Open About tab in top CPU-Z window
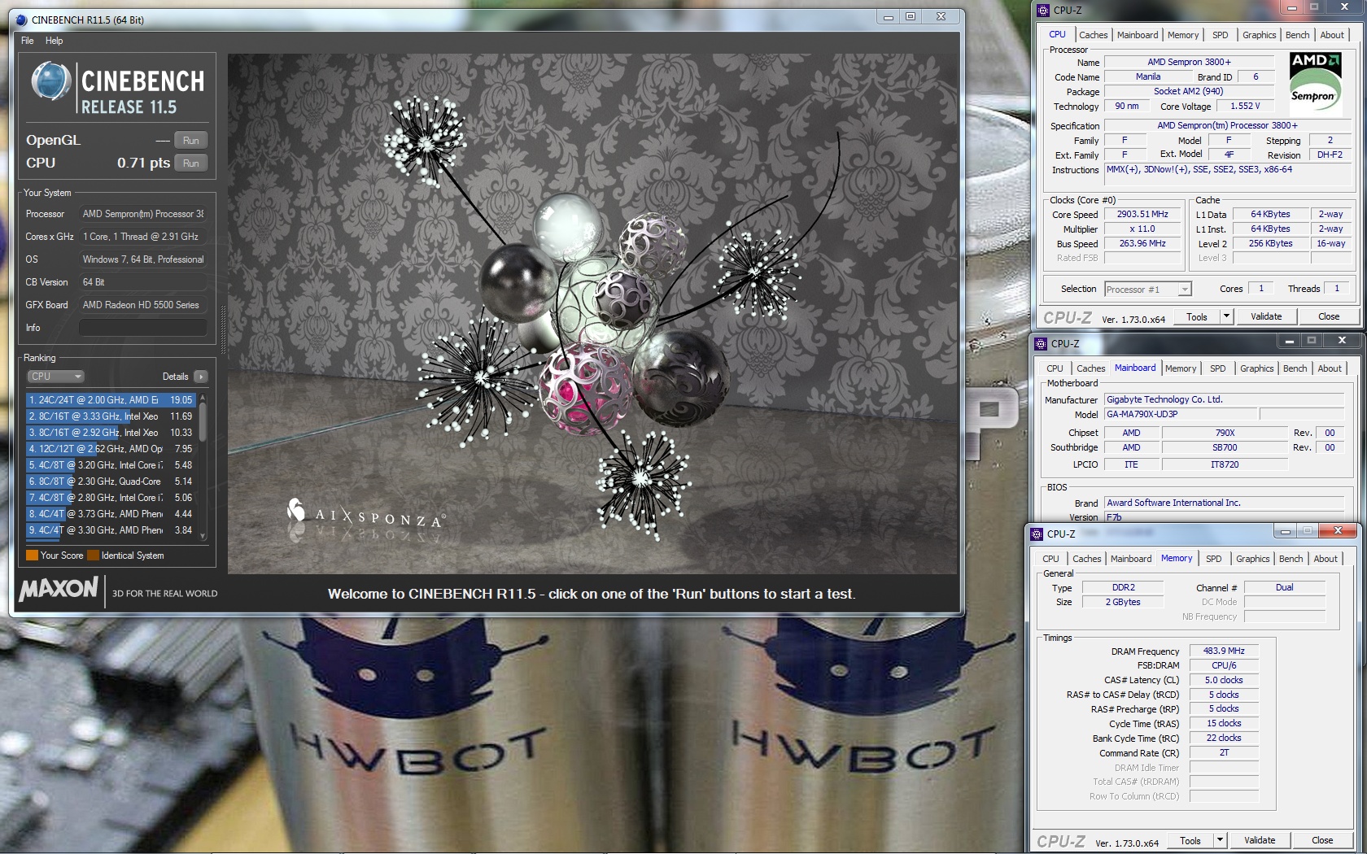Viewport: 1367px width, 854px height. [1331, 35]
